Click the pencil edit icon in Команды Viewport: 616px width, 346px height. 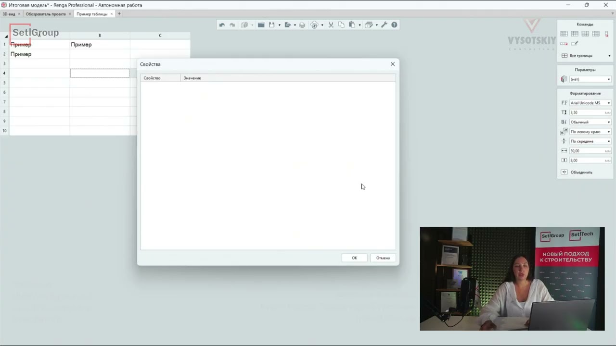pos(574,44)
